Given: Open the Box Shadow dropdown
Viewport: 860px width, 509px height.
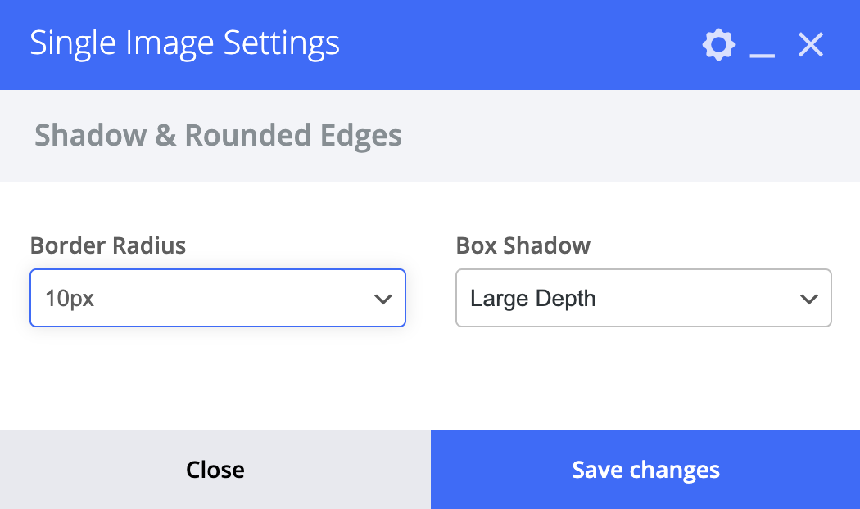Looking at the screenshot, I should pos(643,298).
